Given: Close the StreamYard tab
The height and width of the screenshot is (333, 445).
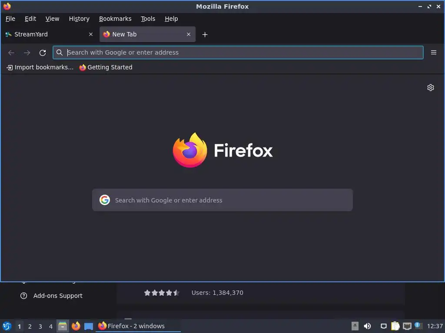Looking at the screenshot, I should point(91,34).
